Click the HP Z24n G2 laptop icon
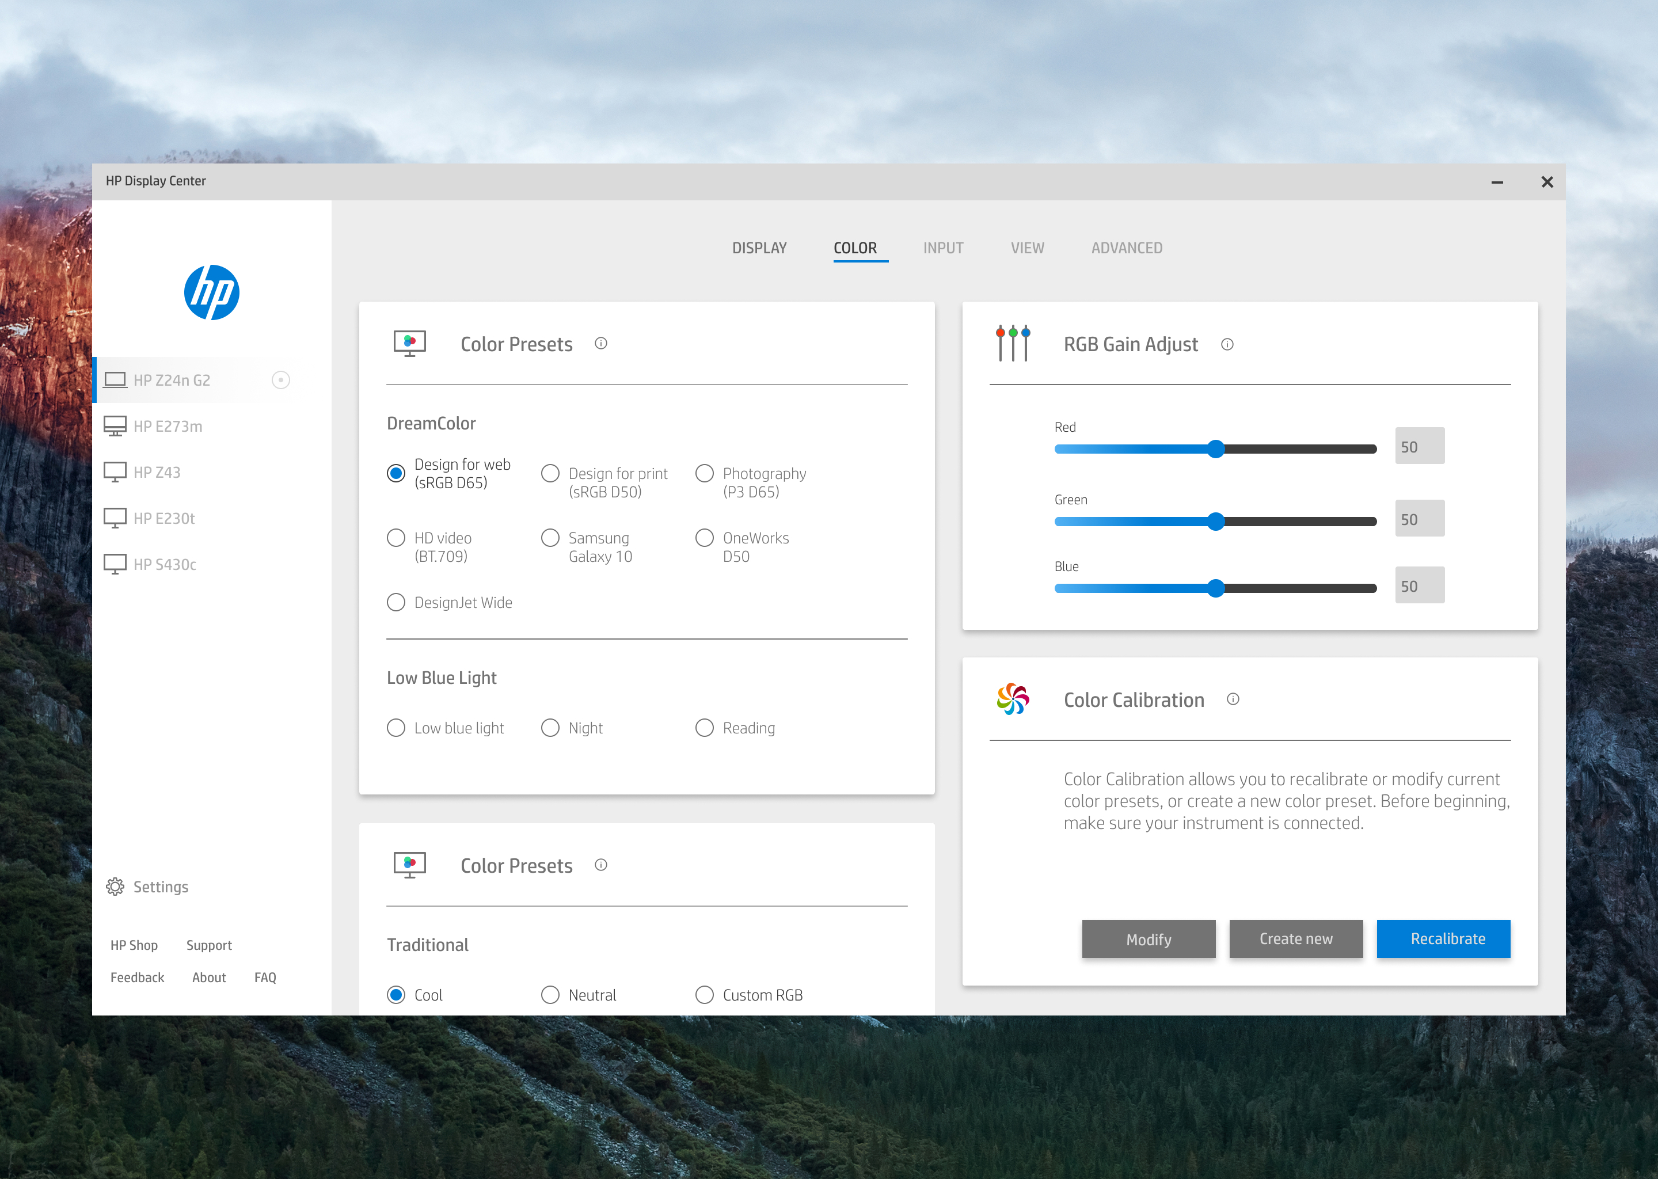The width and height of the screenshot is (1658, 1179). [x=115, y=380]
